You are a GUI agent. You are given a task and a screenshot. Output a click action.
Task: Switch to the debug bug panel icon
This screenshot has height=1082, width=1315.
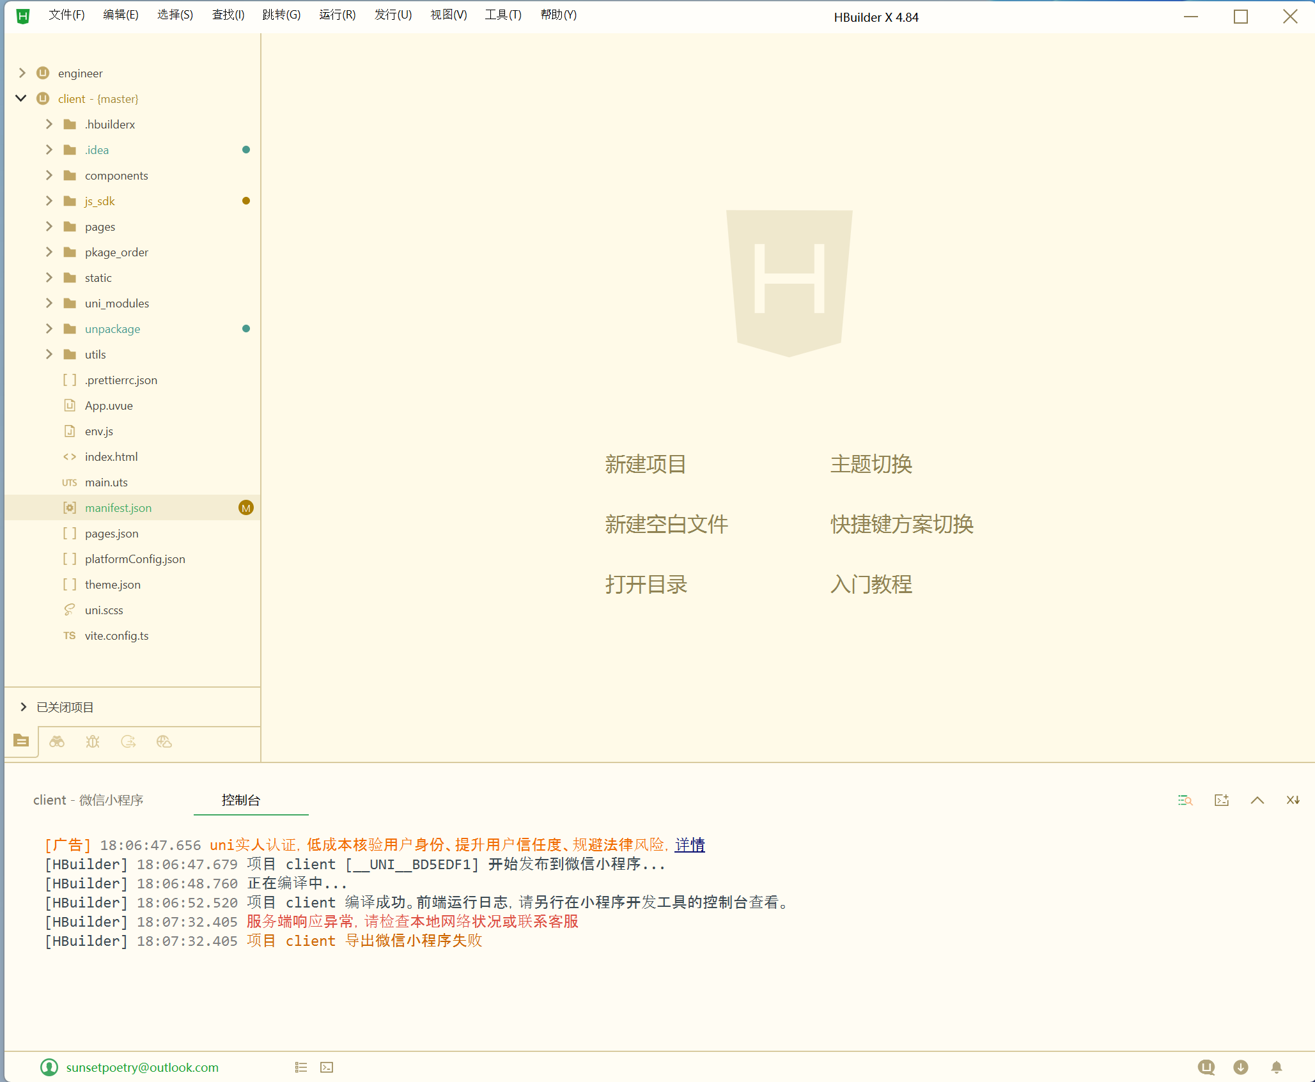point(93,741)
